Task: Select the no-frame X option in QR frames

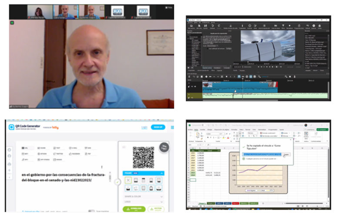Action: click(128, 180)
